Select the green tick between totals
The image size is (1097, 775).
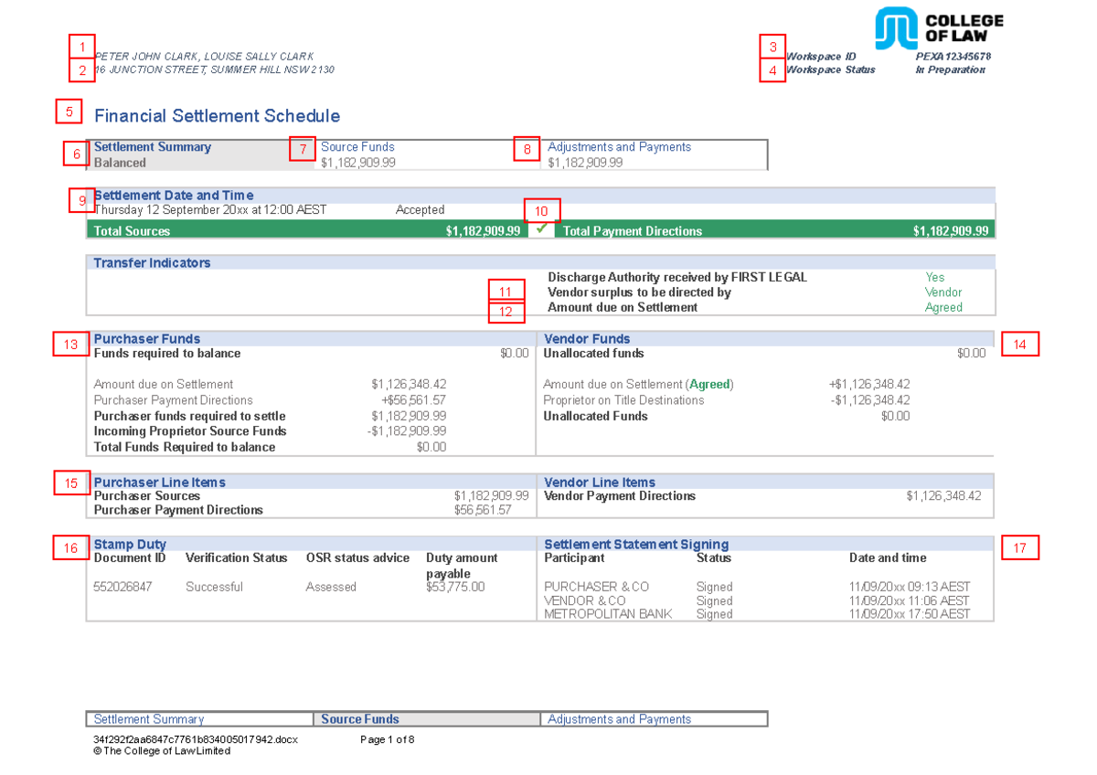541,230
